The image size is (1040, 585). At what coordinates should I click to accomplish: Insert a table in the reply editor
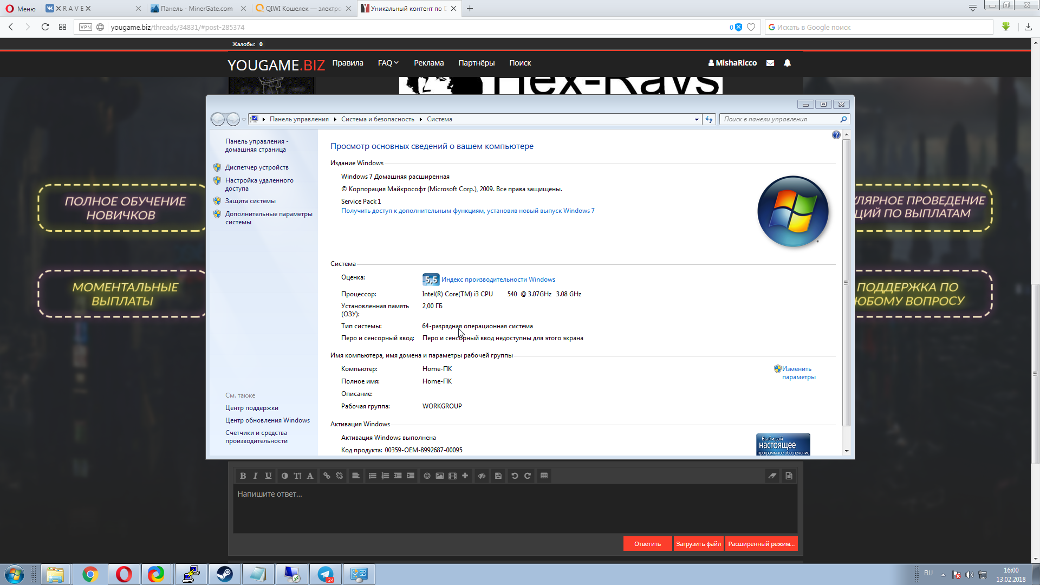(544, 476)
